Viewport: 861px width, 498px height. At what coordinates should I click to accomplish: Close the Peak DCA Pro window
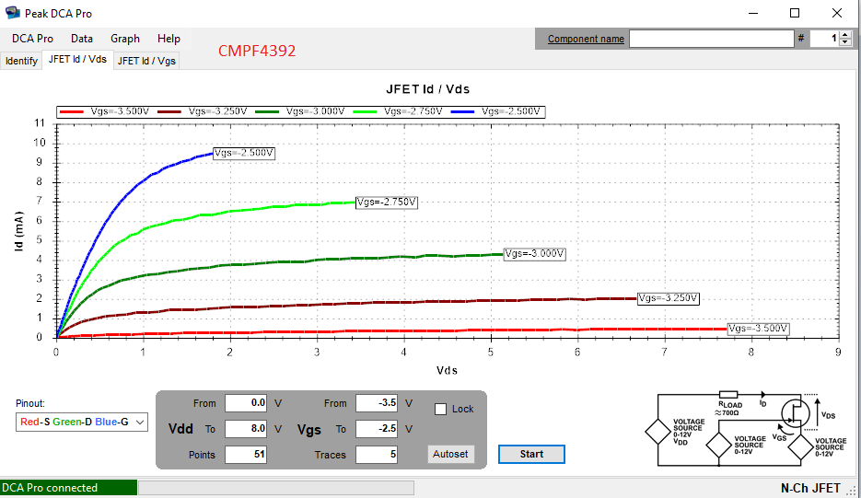pos(837,13)
